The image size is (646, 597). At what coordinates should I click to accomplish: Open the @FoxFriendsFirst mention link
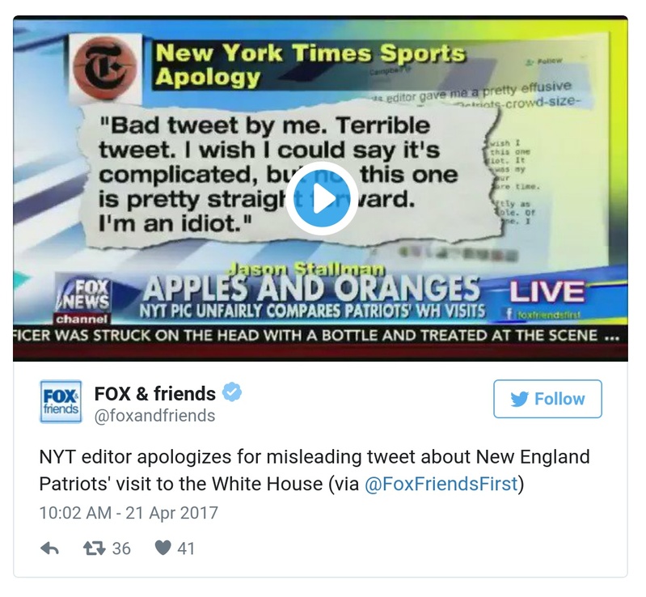(441, 484)
